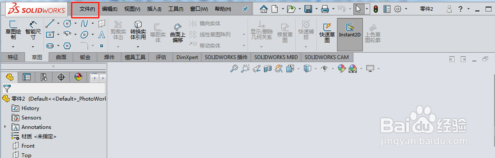Select the Spline sketch tool
The height and width of the screenshot is (158, 495).
click(x=84, y=23)
